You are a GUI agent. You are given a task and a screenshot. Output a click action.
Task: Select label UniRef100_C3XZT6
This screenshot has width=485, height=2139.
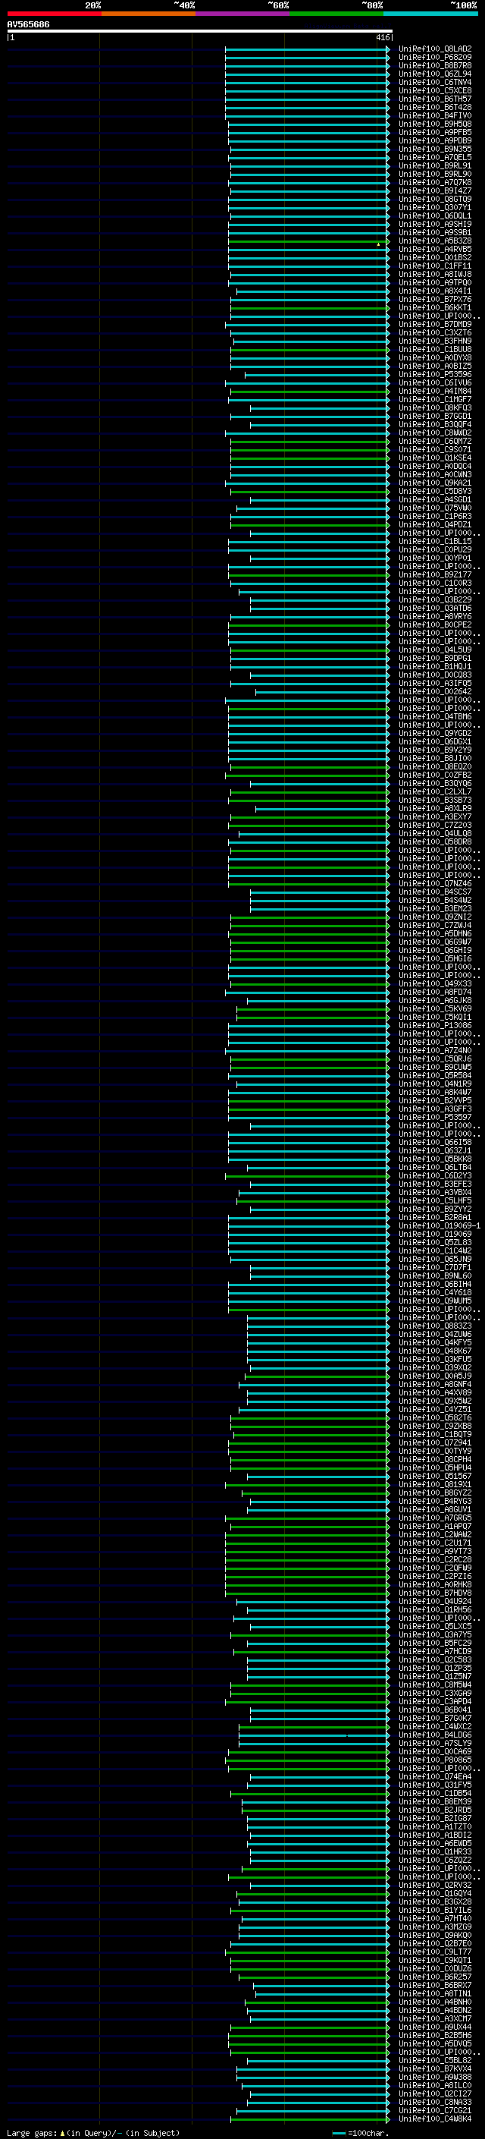coord(434,333)
